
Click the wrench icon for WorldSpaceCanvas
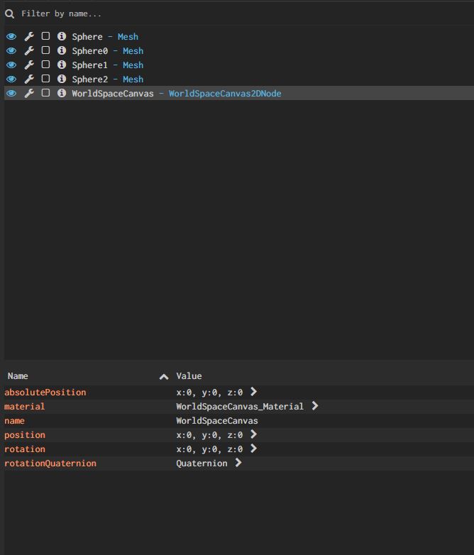29,93
